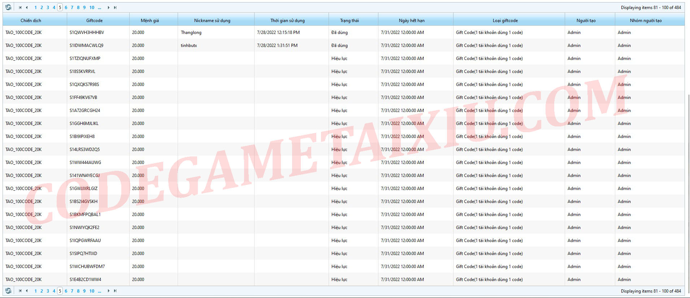The width and height of the screenshot is (690, 298).
Task: Click Đã dùng status of Thanglong row
Action: (x=339, y=33)
